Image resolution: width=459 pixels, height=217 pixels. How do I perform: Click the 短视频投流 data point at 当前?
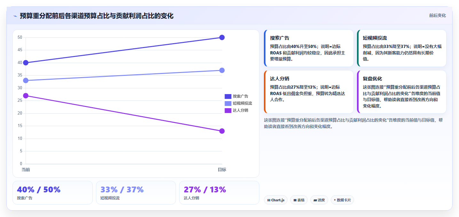point(26,80)
